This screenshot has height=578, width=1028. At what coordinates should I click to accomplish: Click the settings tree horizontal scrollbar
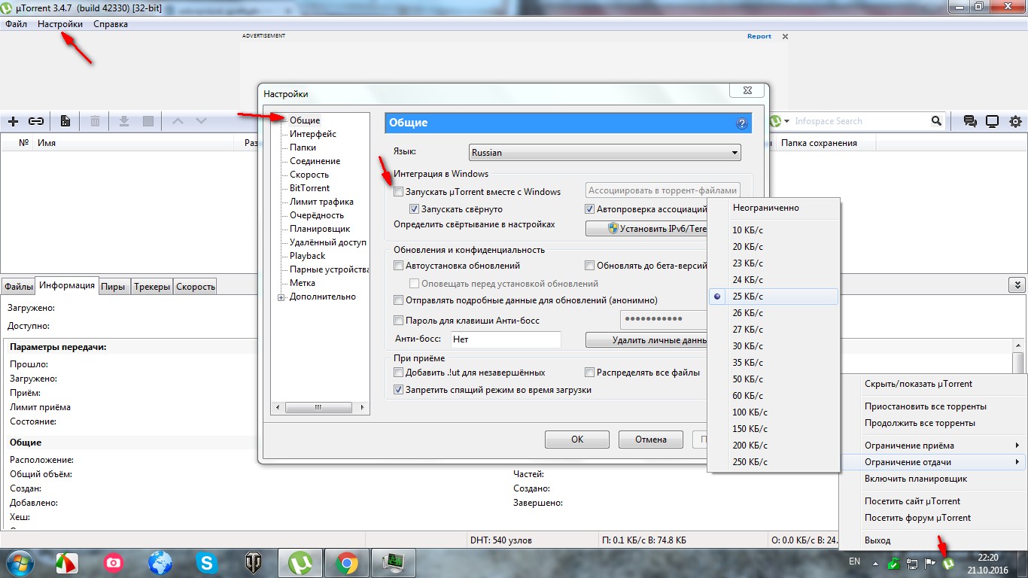320,407
